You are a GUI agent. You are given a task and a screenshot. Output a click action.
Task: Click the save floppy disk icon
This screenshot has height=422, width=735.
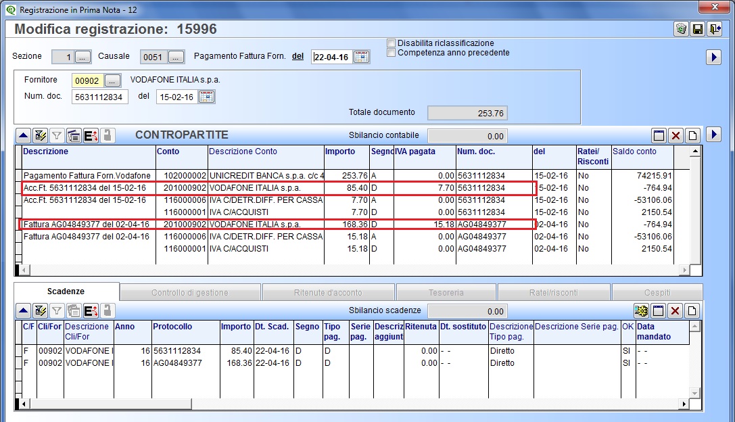point(698,29)
